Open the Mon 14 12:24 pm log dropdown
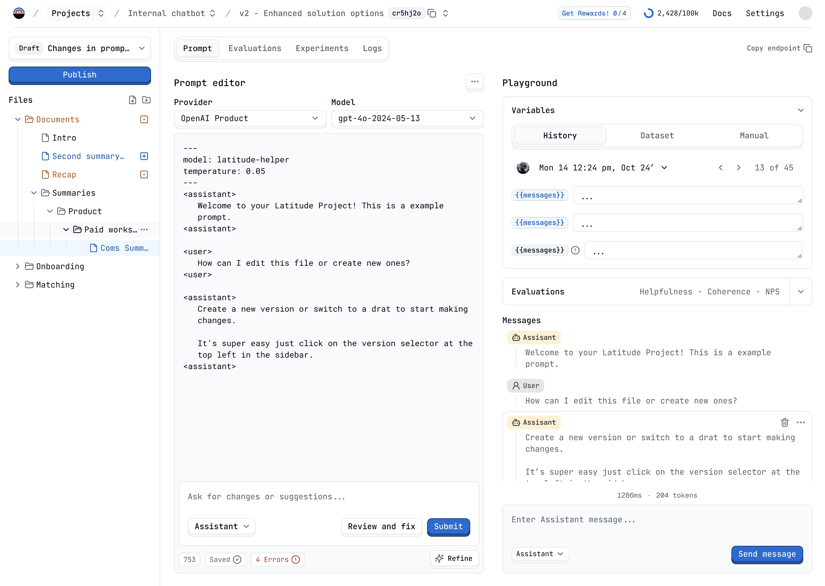The width and height of the screenshot is (825, 586). tap(603, 168)
